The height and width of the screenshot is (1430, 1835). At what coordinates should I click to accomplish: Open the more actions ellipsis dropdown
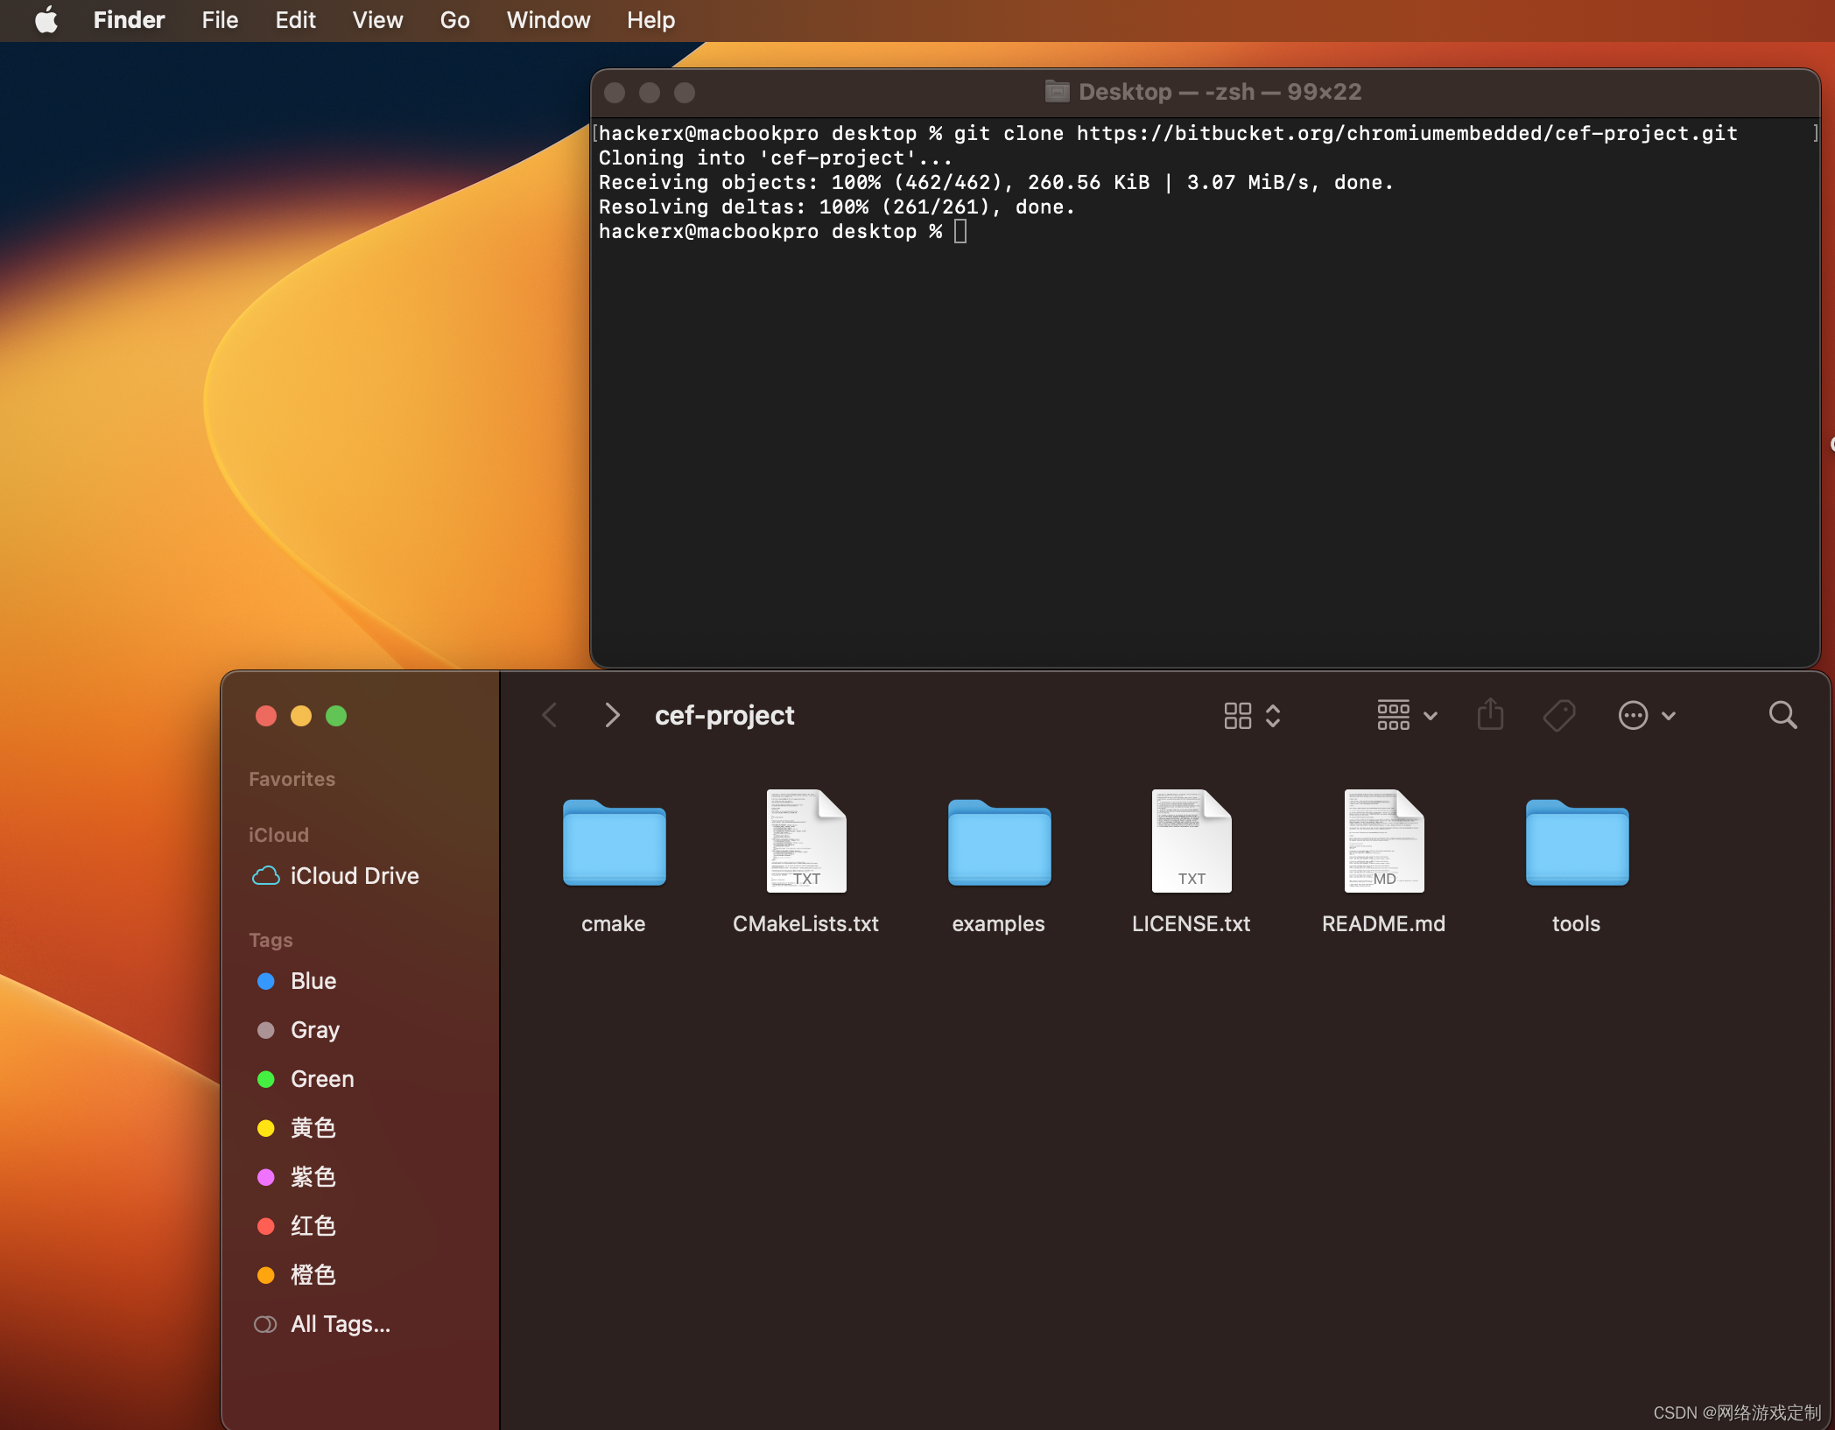click(1646, 716)
